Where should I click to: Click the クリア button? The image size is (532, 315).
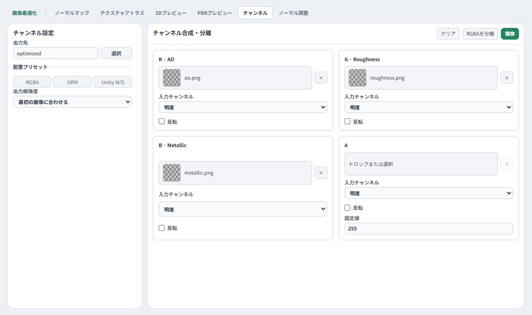[448, 34]
